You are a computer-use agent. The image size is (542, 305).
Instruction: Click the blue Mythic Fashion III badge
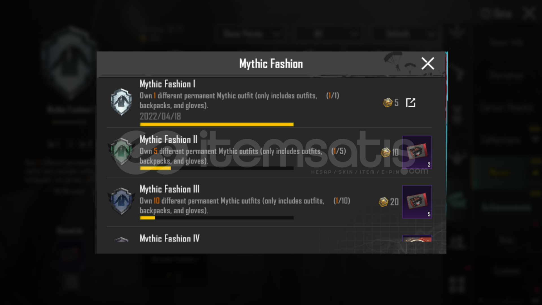pos(121,201)
